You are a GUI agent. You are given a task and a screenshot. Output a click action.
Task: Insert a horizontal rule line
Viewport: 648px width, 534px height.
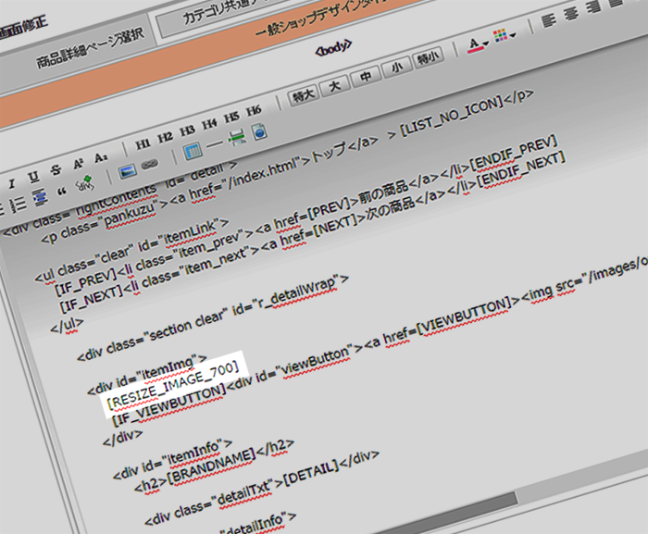point(215,144)
